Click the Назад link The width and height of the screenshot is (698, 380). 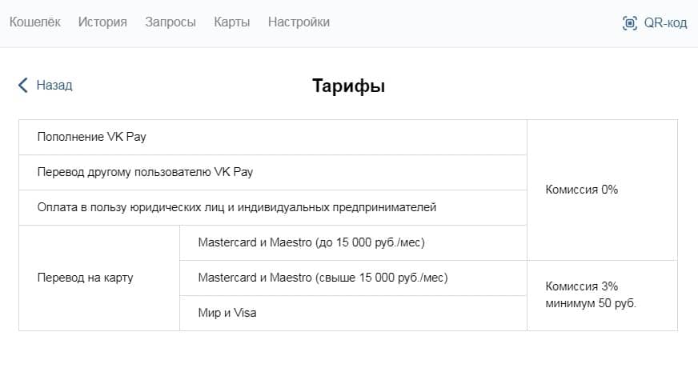54,85
